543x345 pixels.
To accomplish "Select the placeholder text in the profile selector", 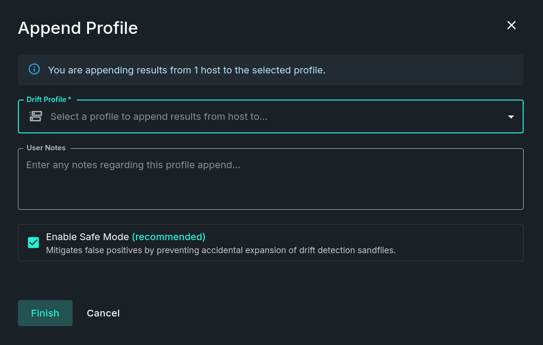I will point(159,116).
